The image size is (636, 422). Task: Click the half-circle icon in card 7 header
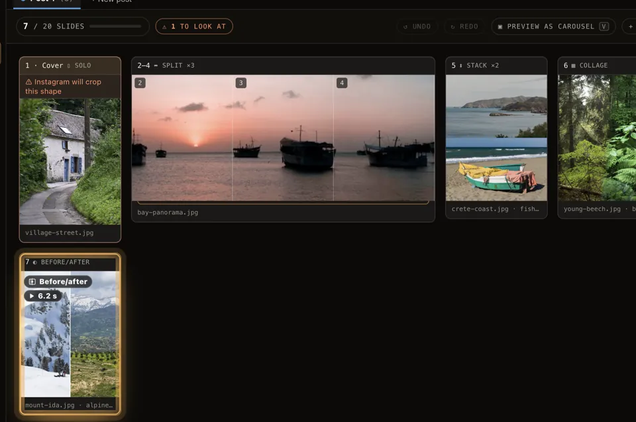click(x=35, y=263)
